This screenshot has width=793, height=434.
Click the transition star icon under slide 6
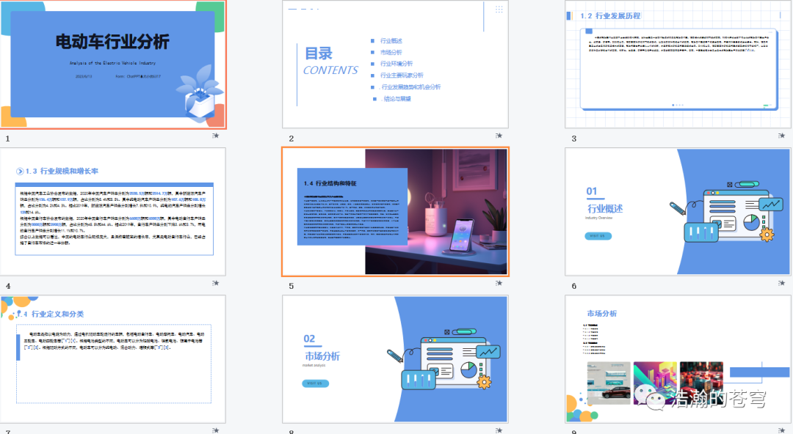[x=781, y=283]
